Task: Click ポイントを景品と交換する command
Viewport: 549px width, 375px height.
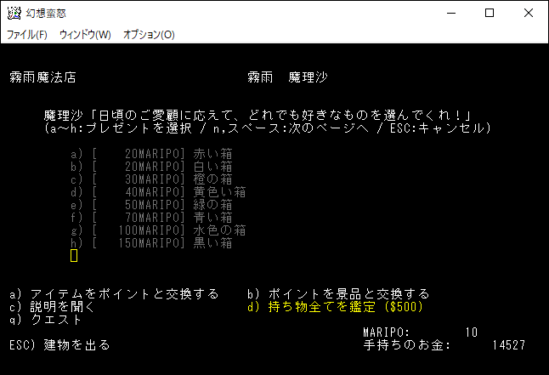Action: 338,294
